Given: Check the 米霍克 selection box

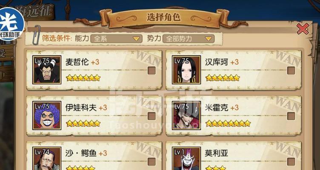Looking at the screenshot, I should 291,116.
